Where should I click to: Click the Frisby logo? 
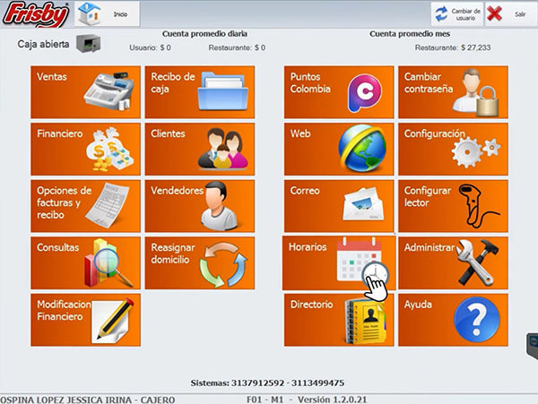tap(36, 14)
